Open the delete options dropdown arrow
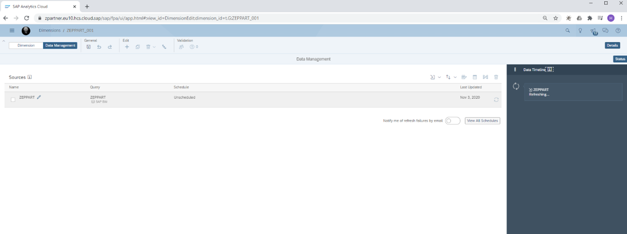627x234 pixels. coord(154,47)
